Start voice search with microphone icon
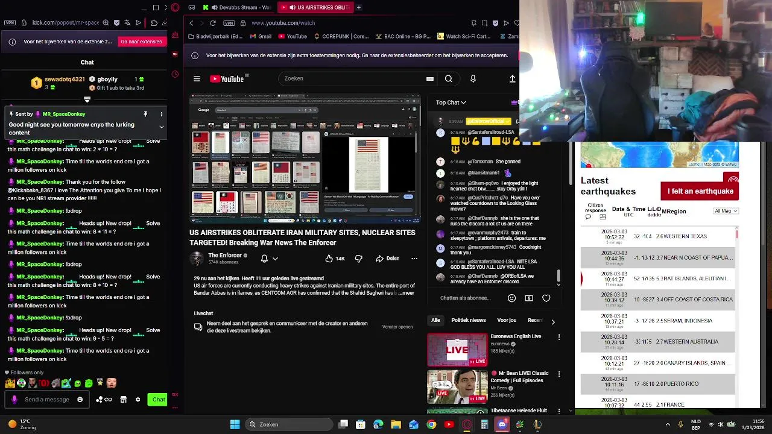772x434 pixels. tap(473, 78)
